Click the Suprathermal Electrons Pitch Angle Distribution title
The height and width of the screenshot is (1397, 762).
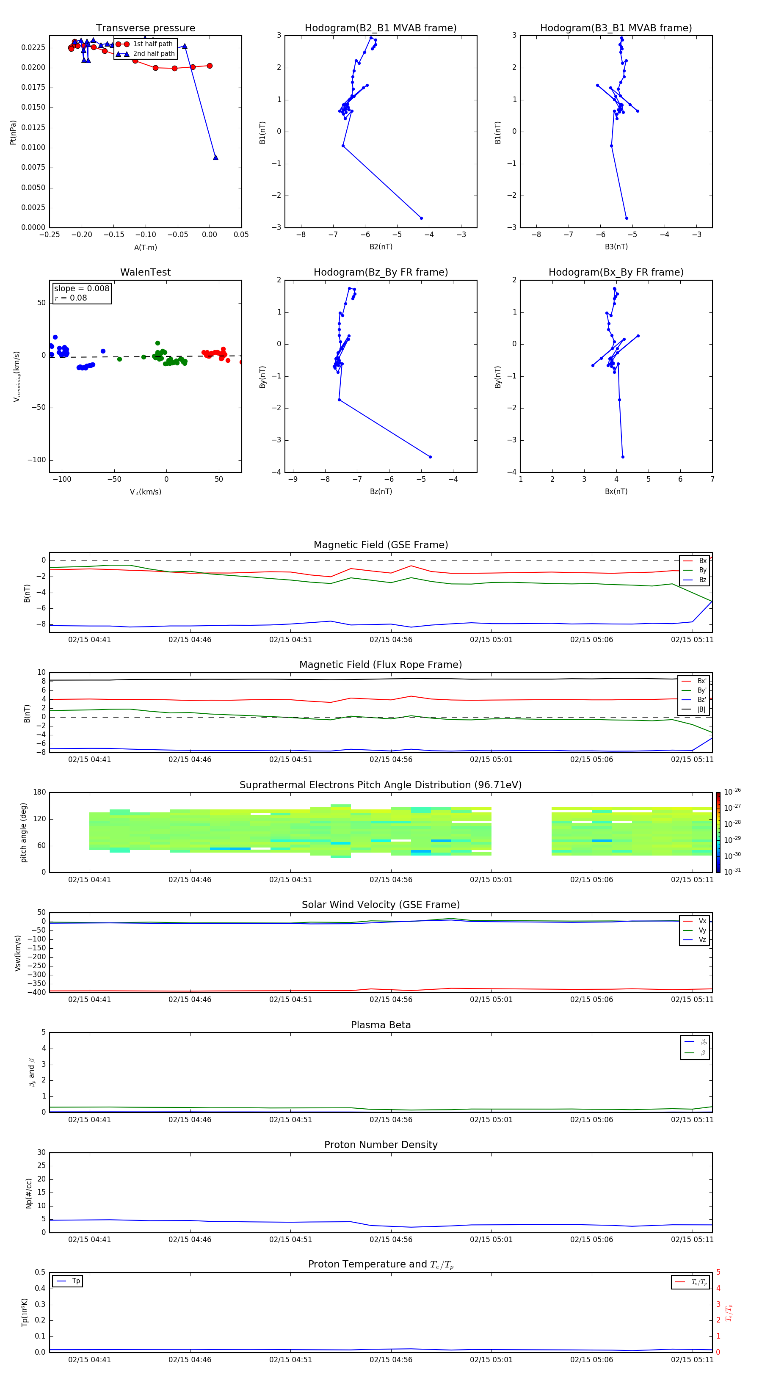coord(381,785)
